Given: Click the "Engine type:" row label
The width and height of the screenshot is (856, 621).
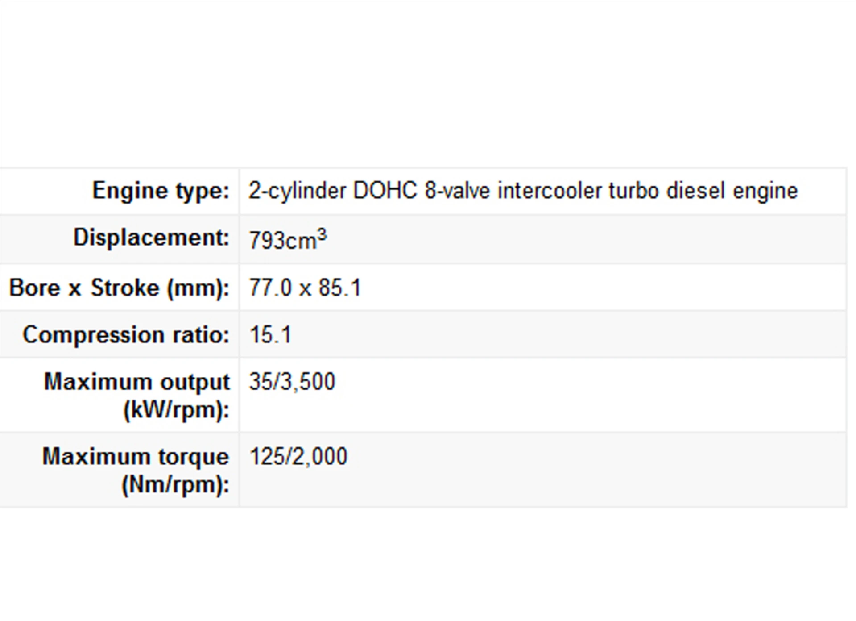Looking at the screenshot, I should click(x=161, y=191).
